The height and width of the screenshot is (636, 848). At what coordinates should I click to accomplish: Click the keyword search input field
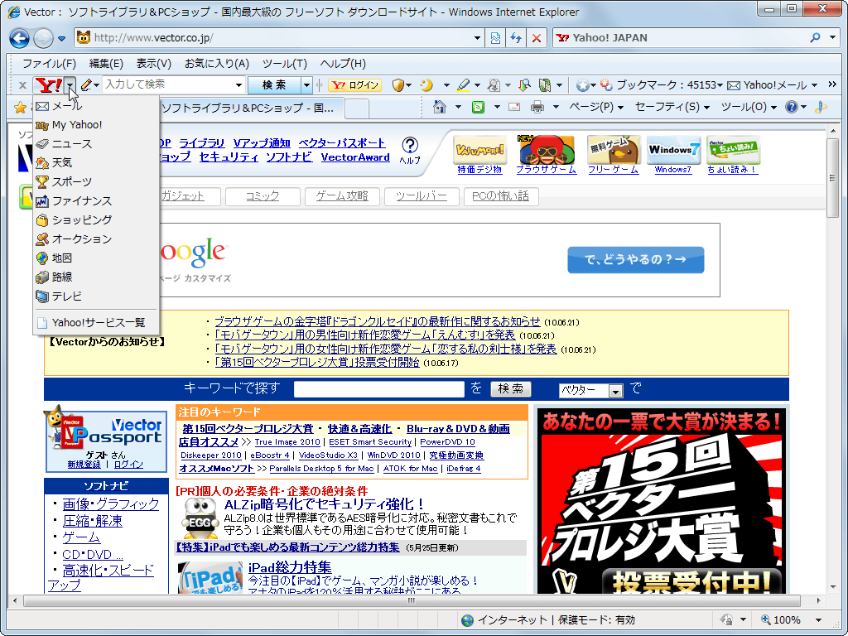tap(379, 389)
